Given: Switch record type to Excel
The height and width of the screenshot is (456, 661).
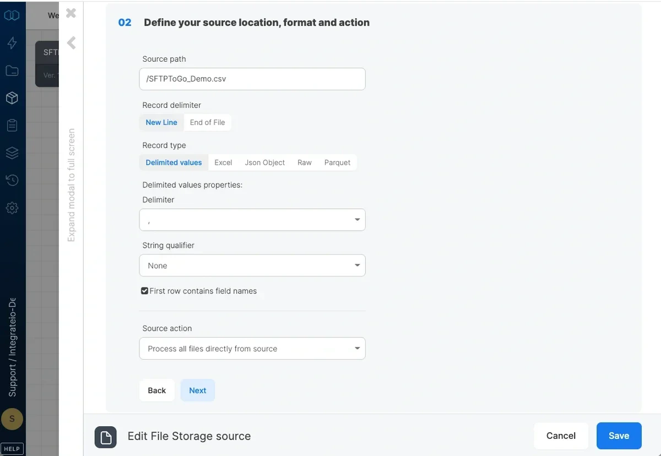Looking at the screenshot, I should click(223, 162).
